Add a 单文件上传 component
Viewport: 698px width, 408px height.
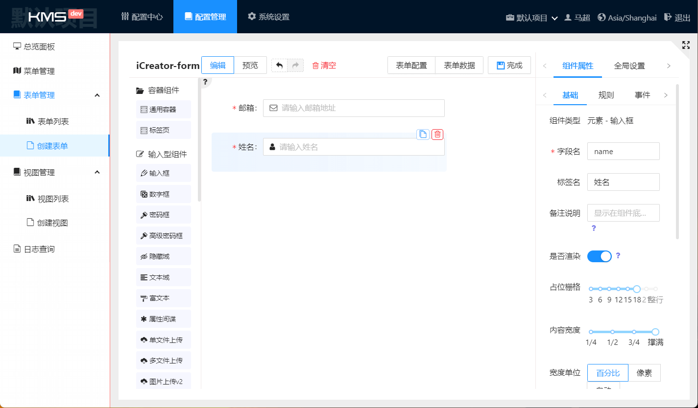tap(164, 340)
